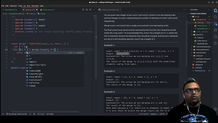Open the editor More Actions ellipsis
This screenshot has width=218, height=123.
click(x=94, y=10)
